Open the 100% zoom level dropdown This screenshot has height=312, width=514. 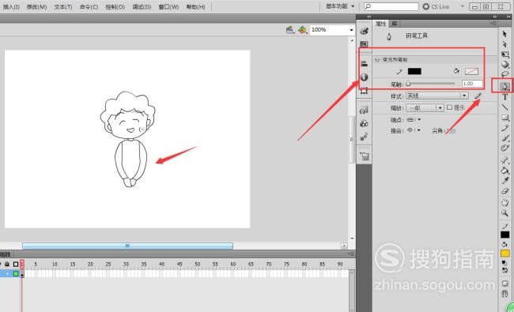click(x=332, y=30)
